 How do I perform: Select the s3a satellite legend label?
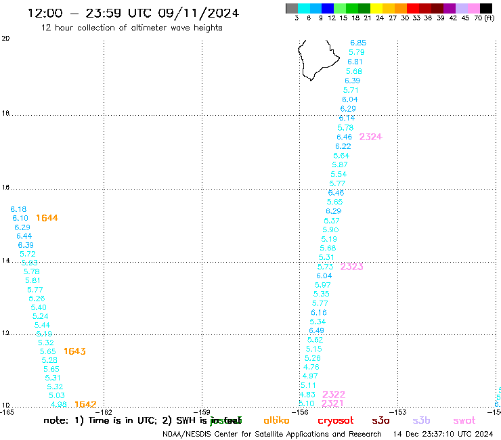tap(380, 420)
